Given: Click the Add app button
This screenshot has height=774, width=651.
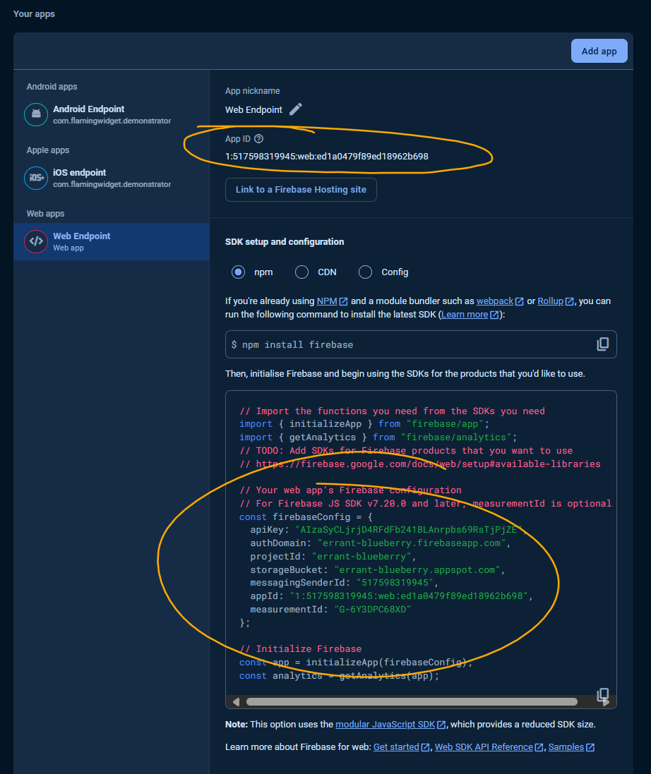Looking at the screenshot, I should [x=599, y=51].
